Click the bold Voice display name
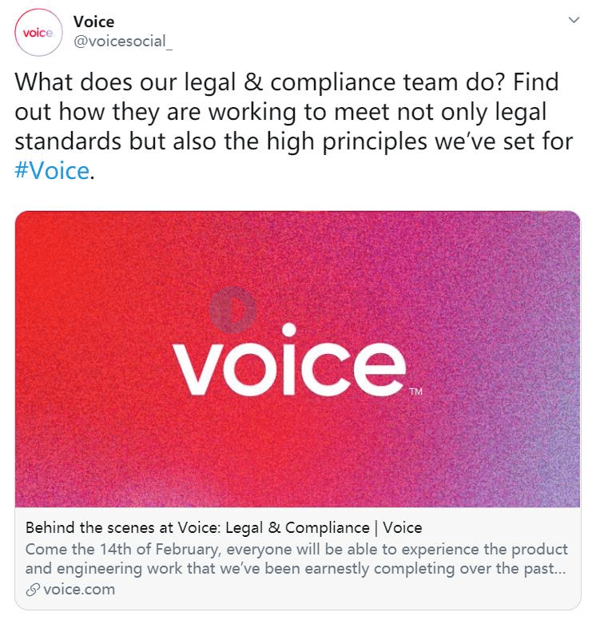Screen dimensions: 596x620 click(x=93, y=22)
